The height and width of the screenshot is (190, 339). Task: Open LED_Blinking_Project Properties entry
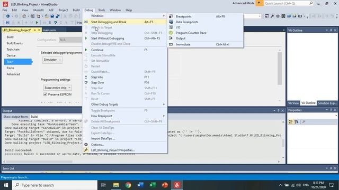point(125,150)
